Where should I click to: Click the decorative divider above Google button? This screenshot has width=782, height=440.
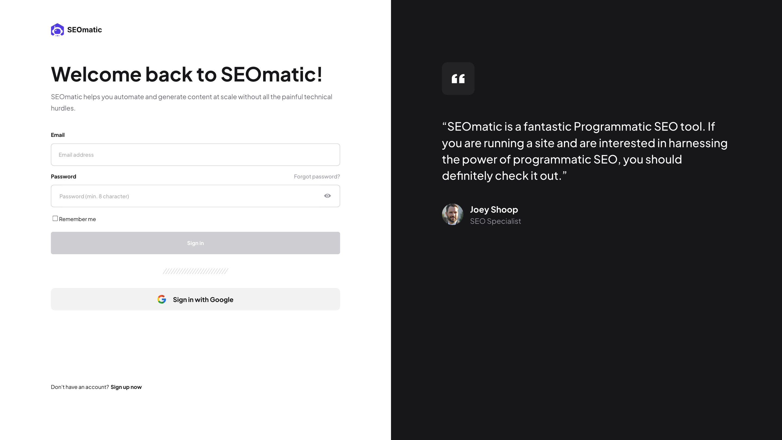195,271
